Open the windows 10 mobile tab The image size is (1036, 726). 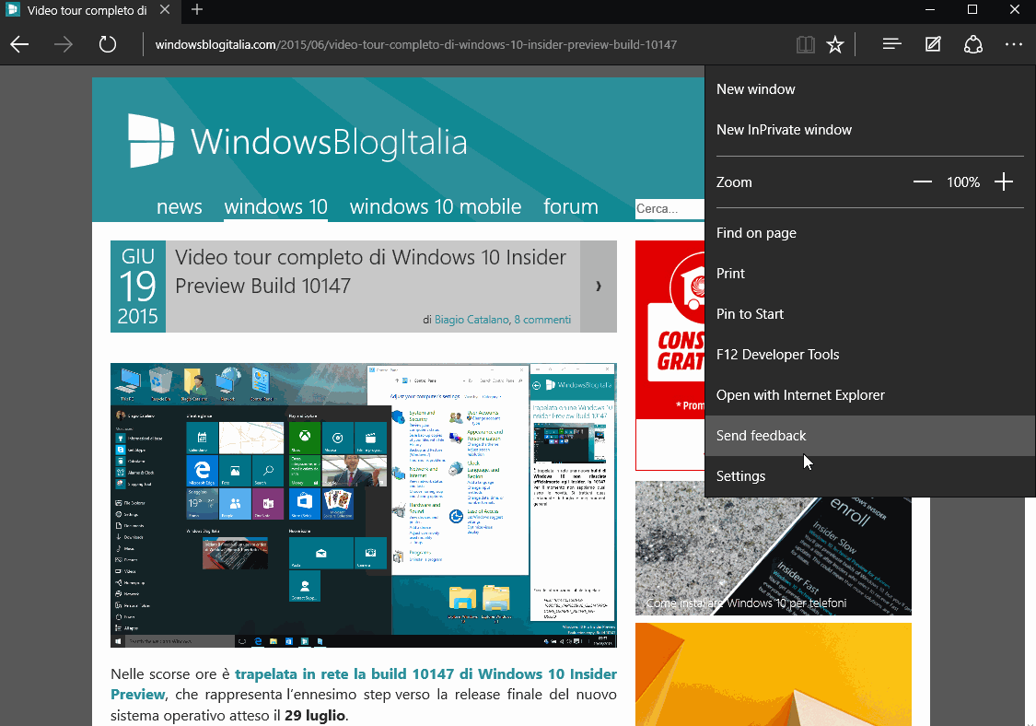coord(436,206)
